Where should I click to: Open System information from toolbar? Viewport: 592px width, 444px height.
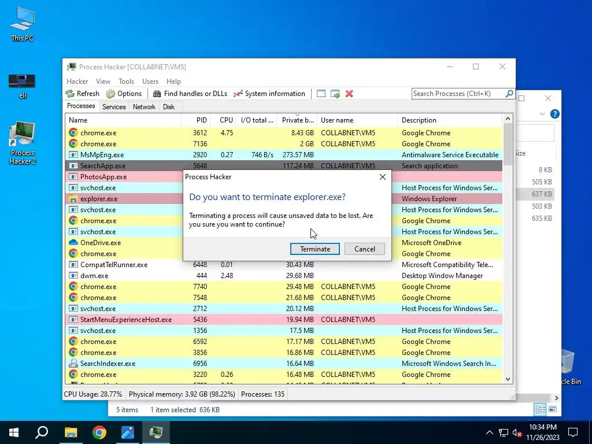269,94
